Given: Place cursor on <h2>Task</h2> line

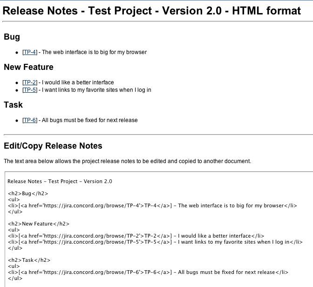Looking at the screenshot, I should (29, 260).
